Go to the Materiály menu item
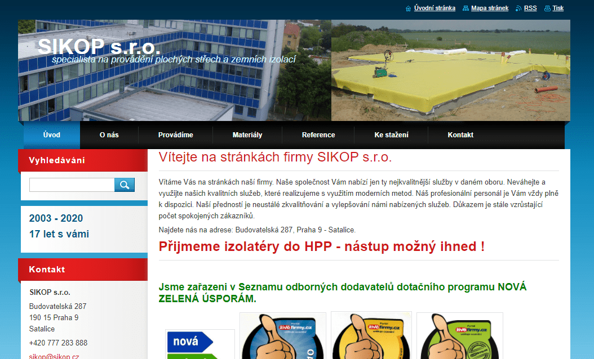This screenshot has height=359, width=594. pyautogui.click(x=247, y=135)
